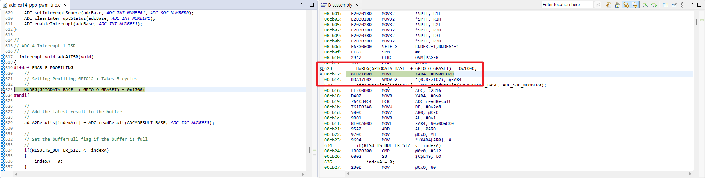Click the ADC_clearInterruptStatus call on line 610

pos(90,18)
